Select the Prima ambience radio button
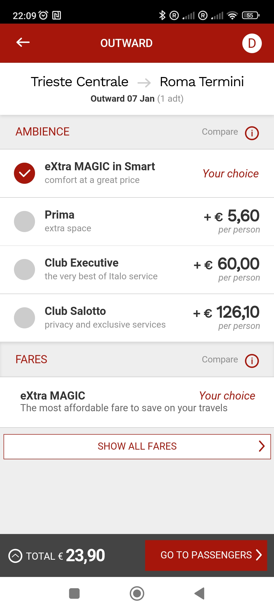 [24, 221]
